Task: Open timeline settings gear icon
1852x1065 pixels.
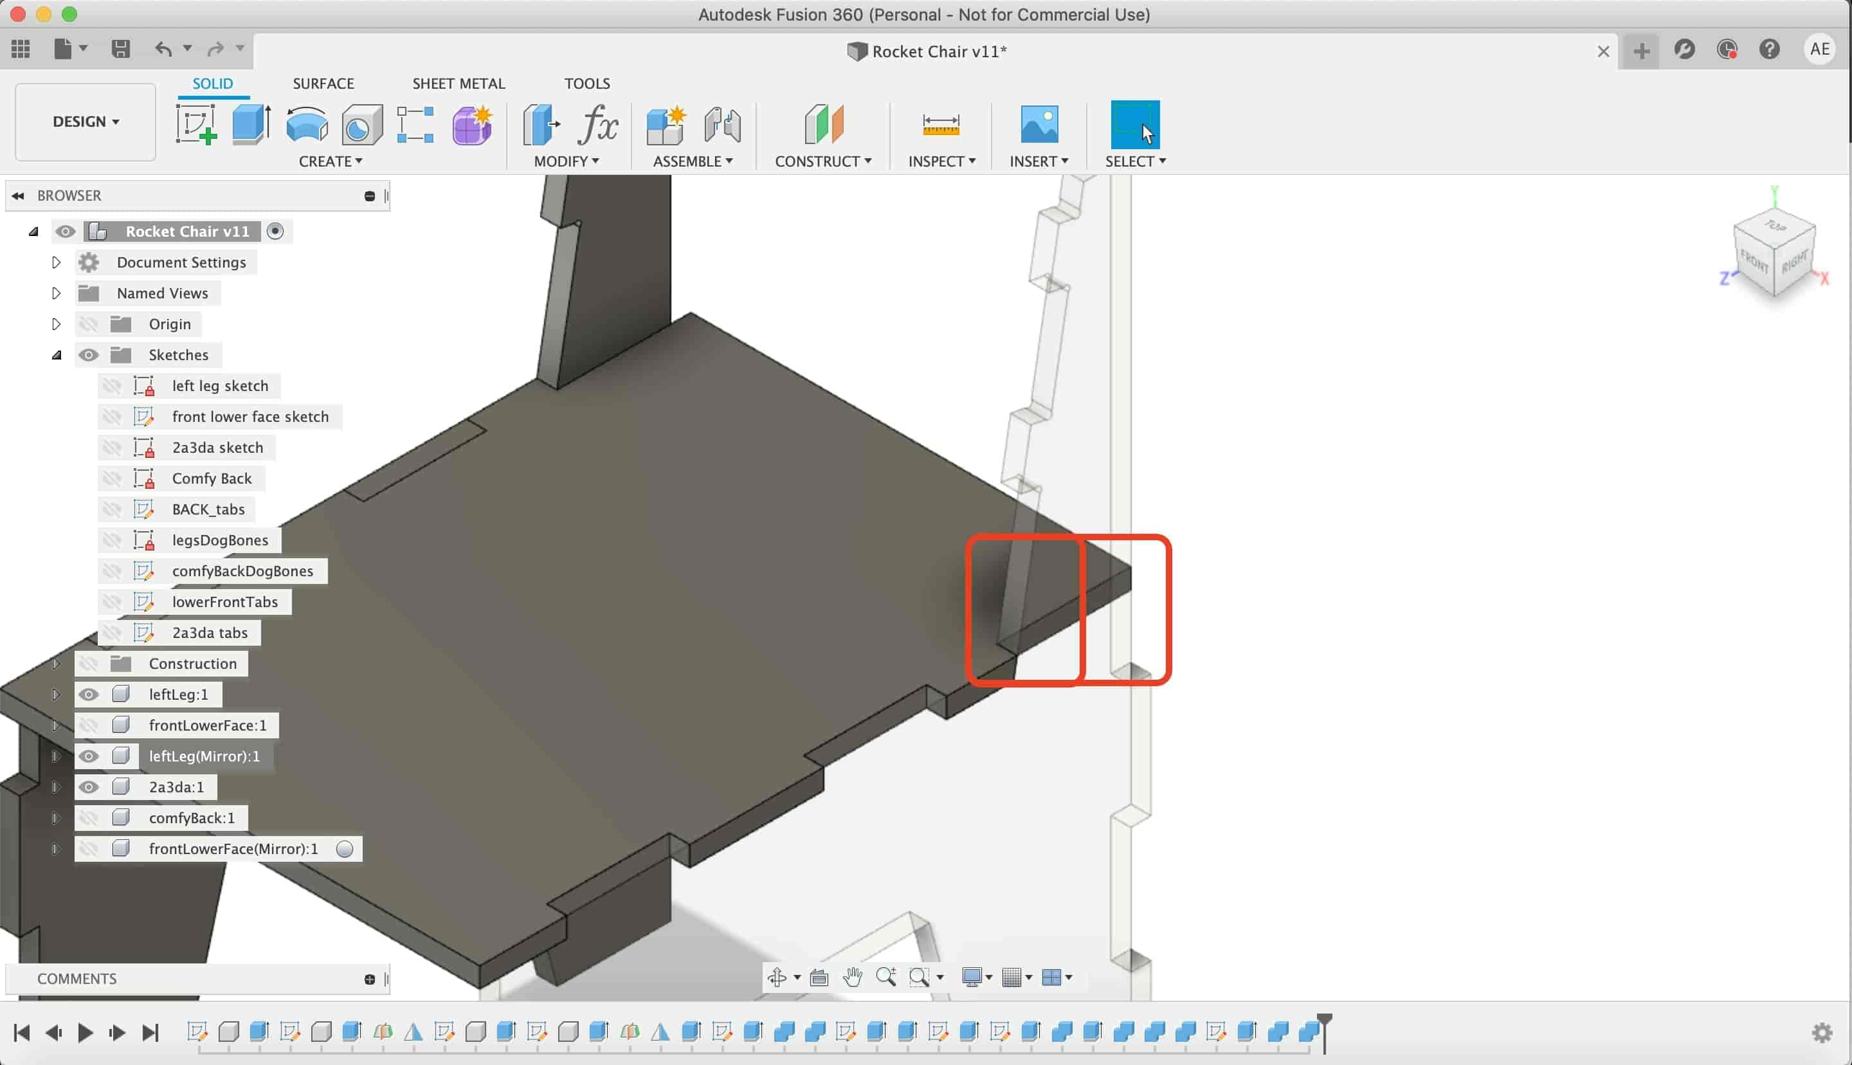Action: click(x=1822, y=1032)
